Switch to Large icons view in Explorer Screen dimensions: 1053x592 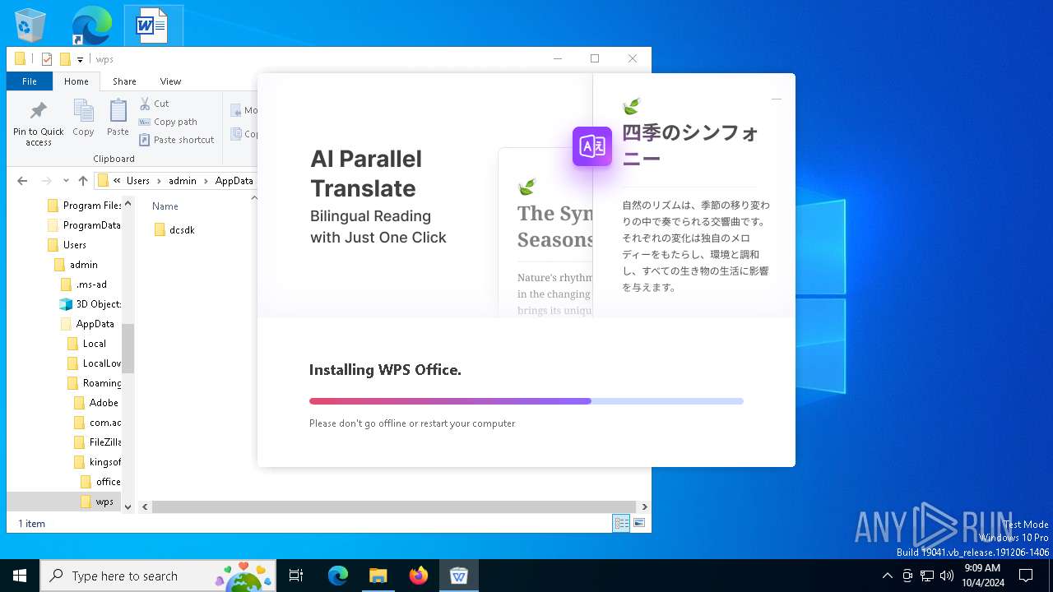(x=639, y=523)
